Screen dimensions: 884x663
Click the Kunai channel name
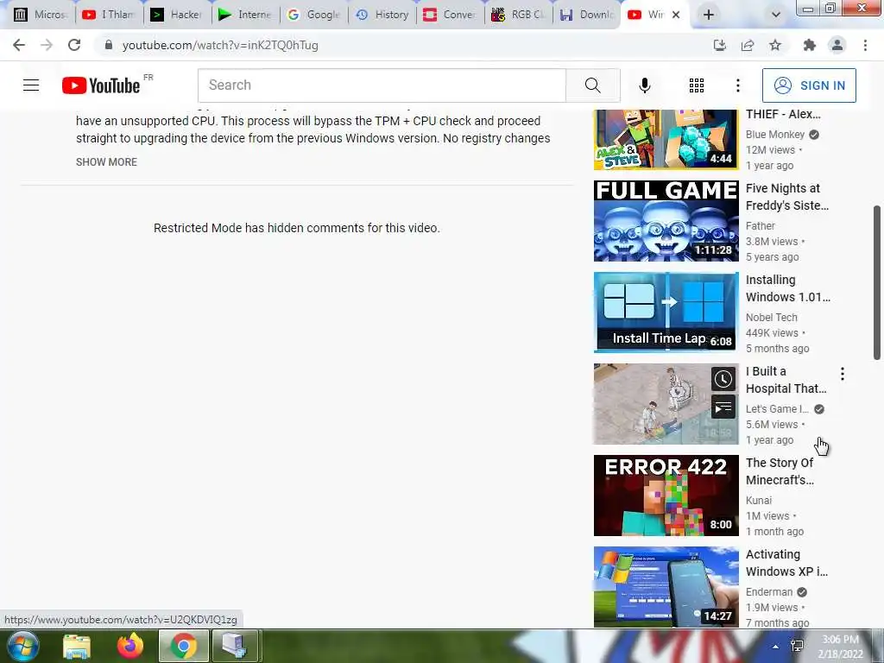(758, 500)
